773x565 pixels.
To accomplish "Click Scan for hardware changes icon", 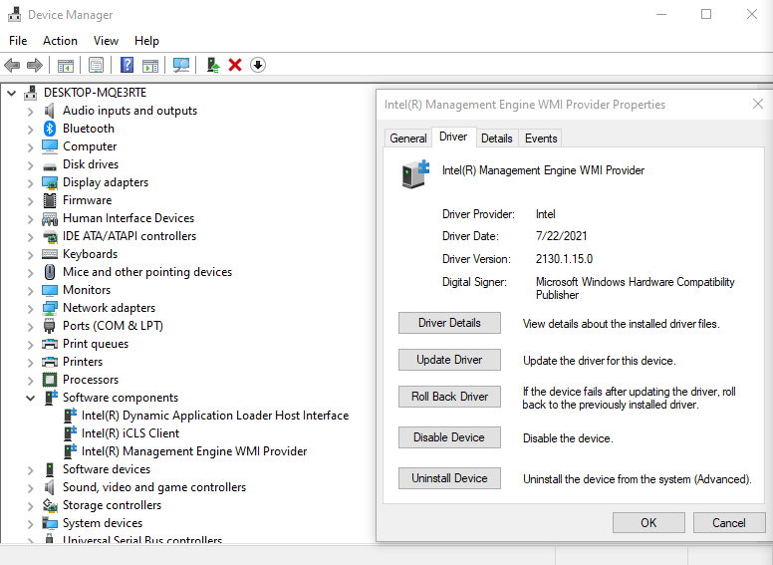I will click(181, 65).
